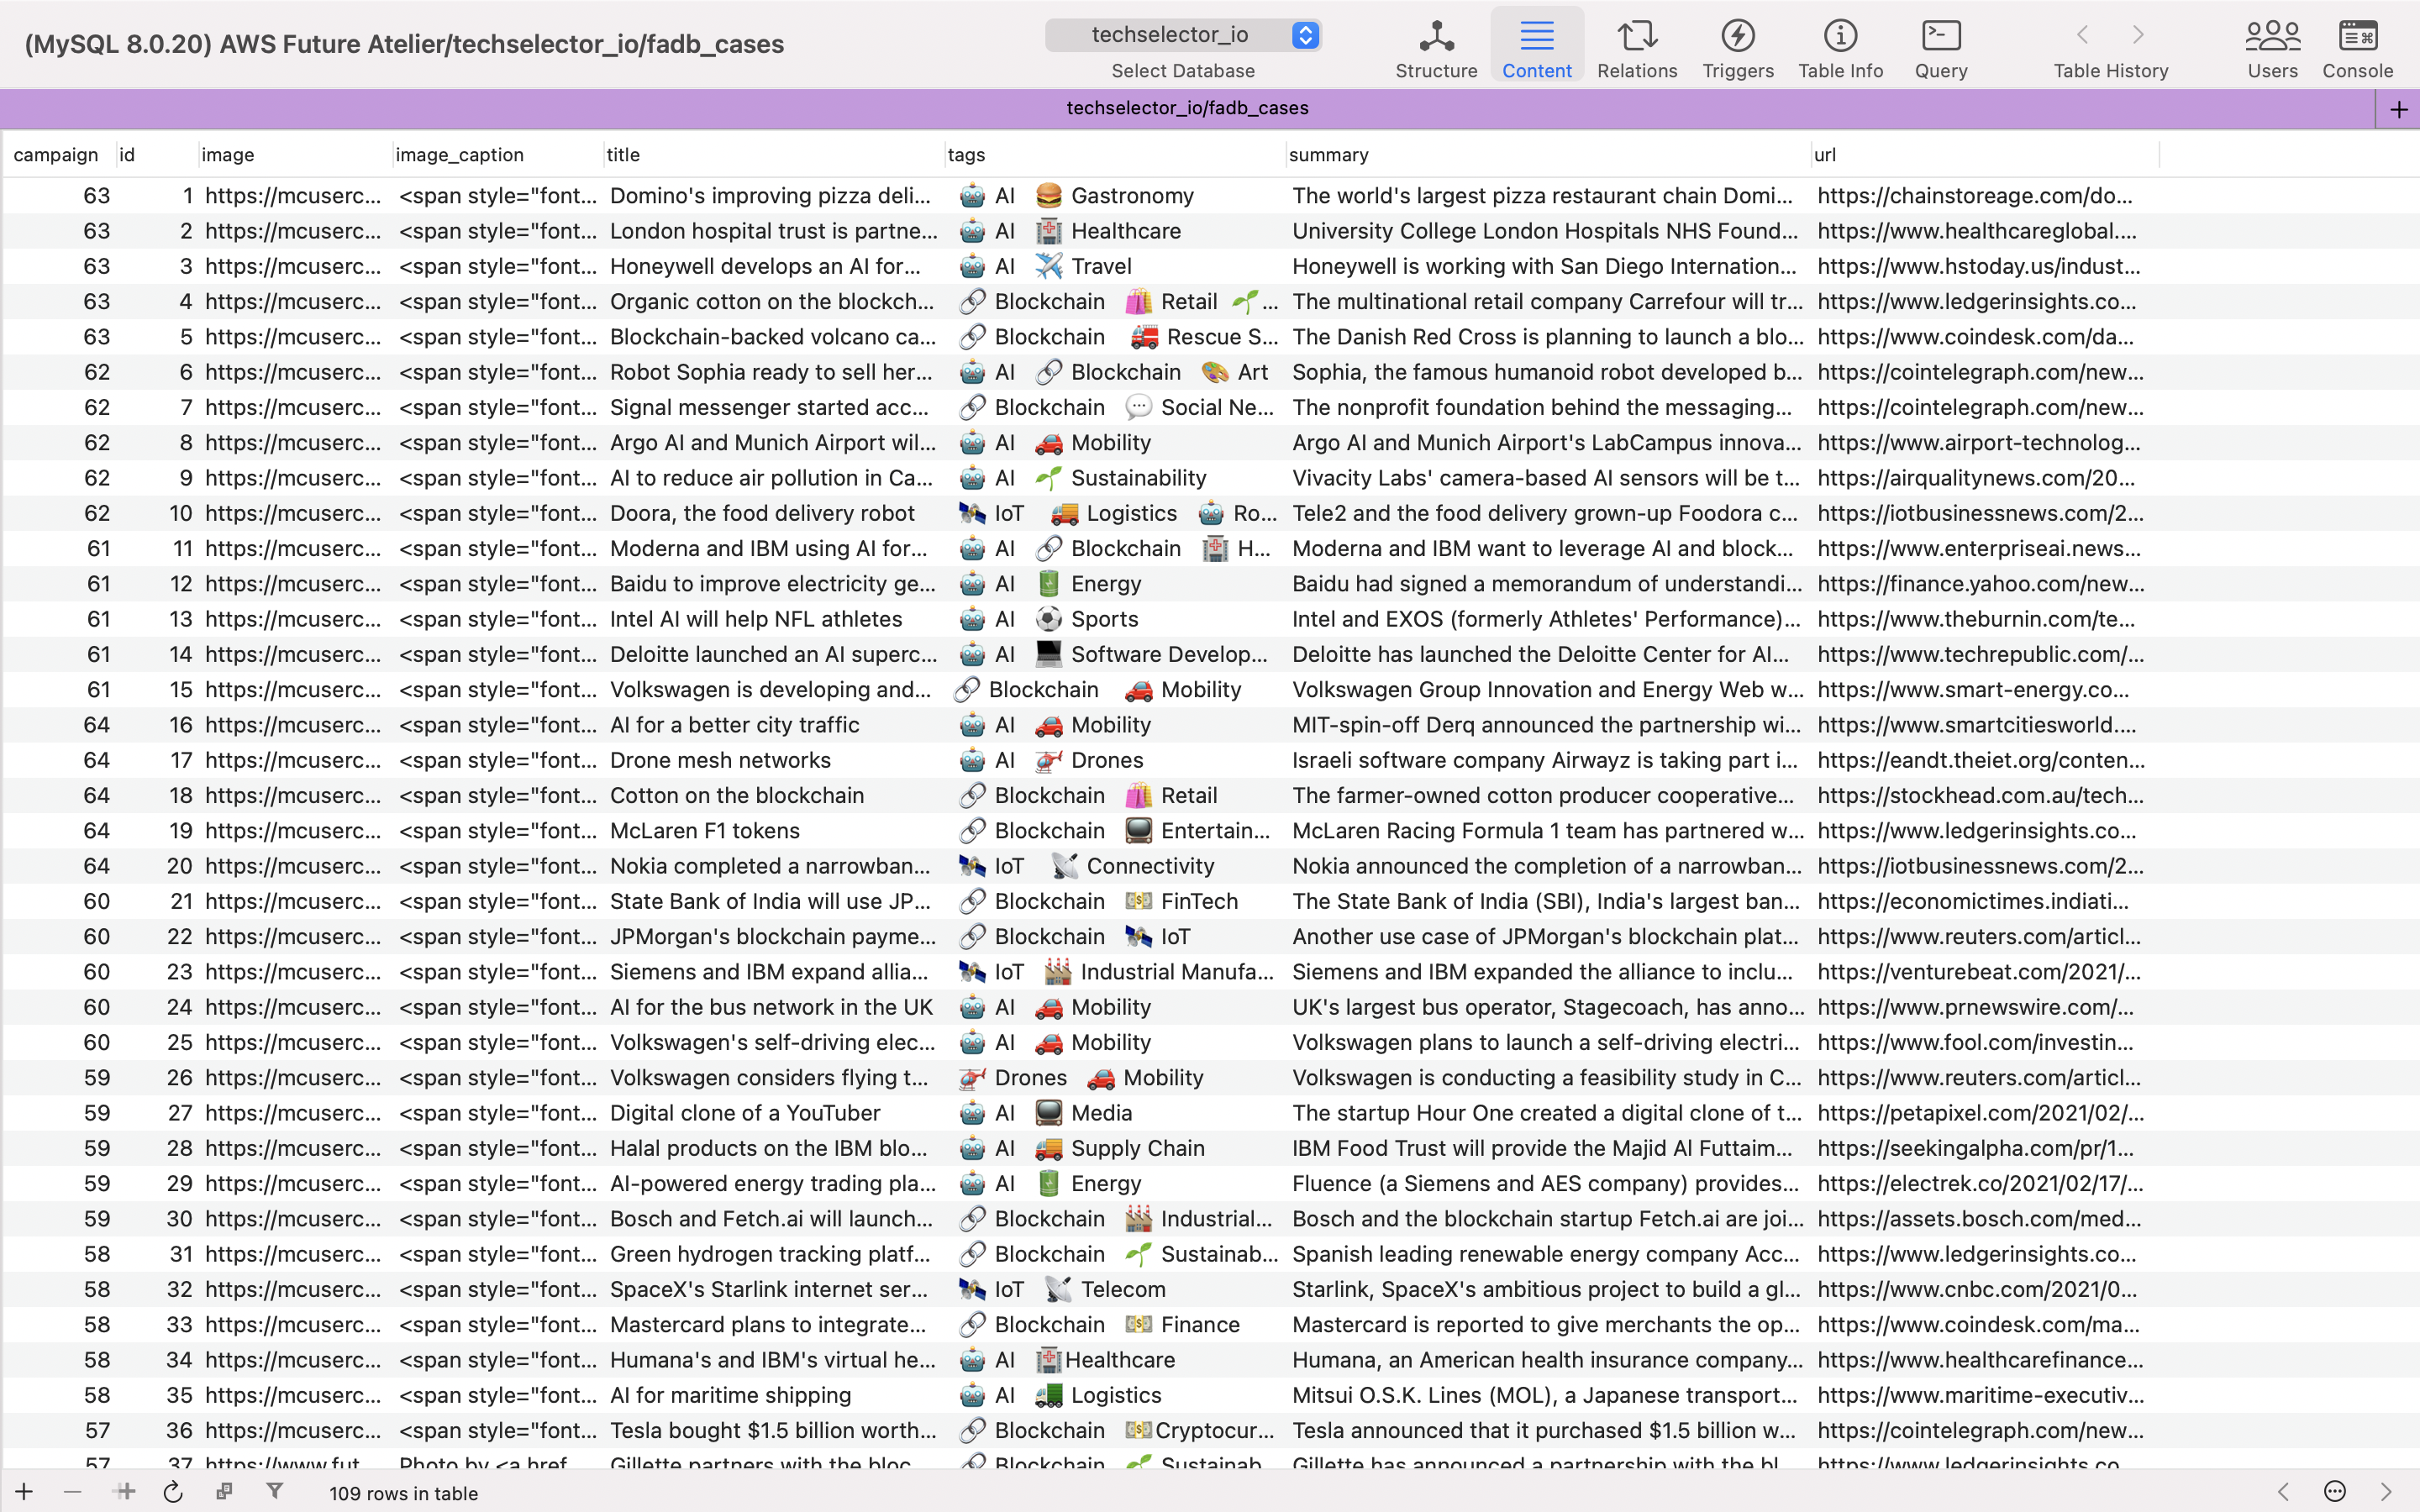This screenshot has height=1512, width=2420.
Task: Go forward in Table History
Action: [x=2138, y=35]
